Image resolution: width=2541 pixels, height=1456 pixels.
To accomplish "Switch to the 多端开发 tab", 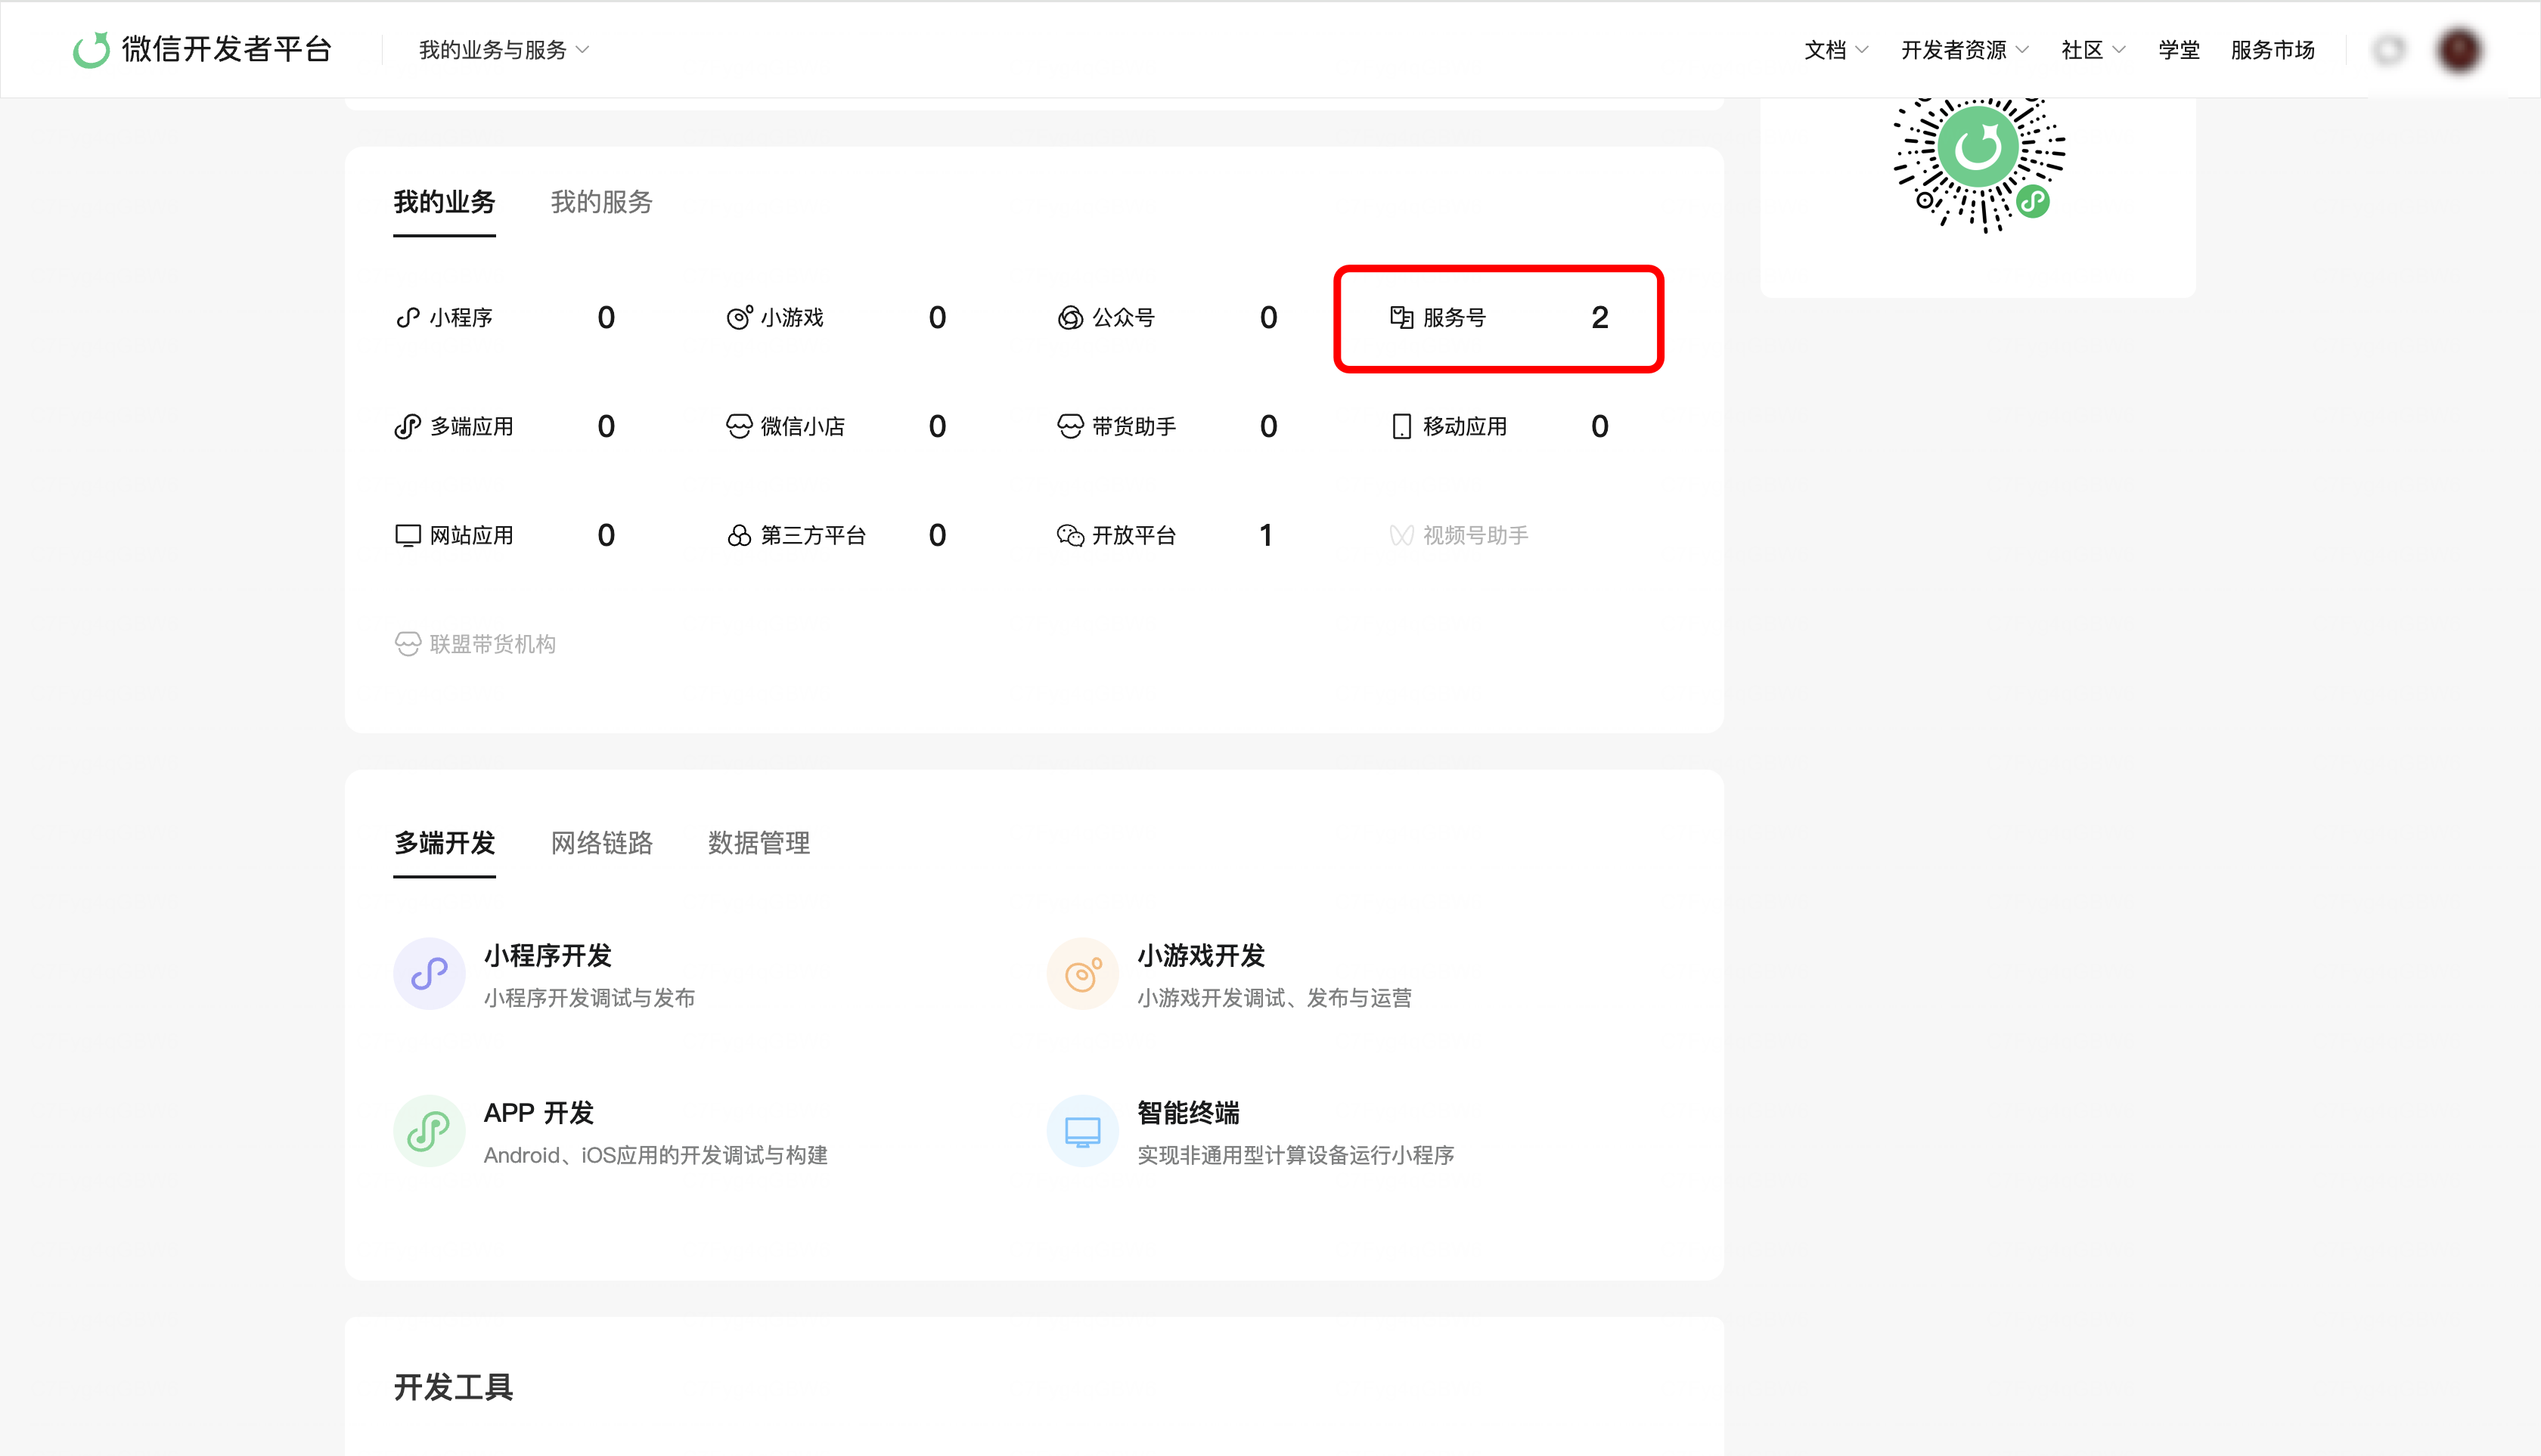I will 444,843.
